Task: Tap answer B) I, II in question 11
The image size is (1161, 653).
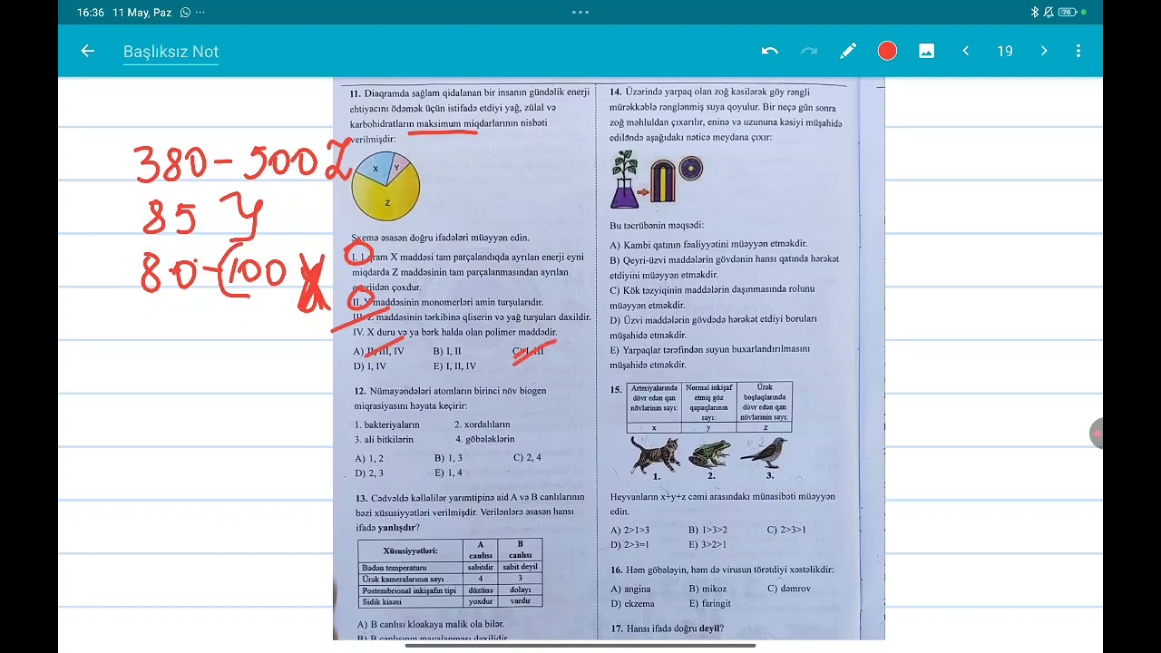Action: click(447, 351)
